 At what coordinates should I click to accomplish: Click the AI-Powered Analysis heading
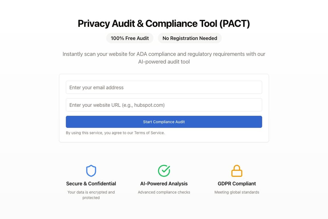tap(164, 184)
